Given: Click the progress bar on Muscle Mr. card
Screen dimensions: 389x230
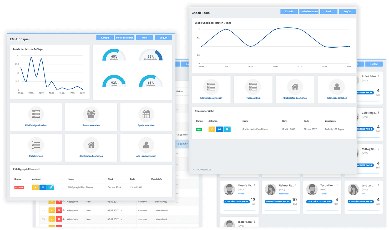Looking at the screenshot, I should [239, 210].
